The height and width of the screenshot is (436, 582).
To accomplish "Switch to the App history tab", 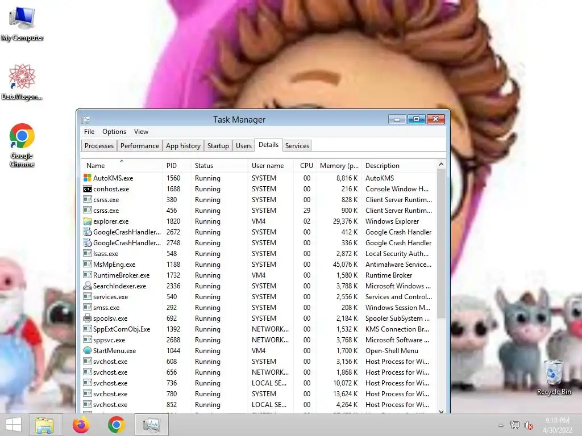I will 183,146.
